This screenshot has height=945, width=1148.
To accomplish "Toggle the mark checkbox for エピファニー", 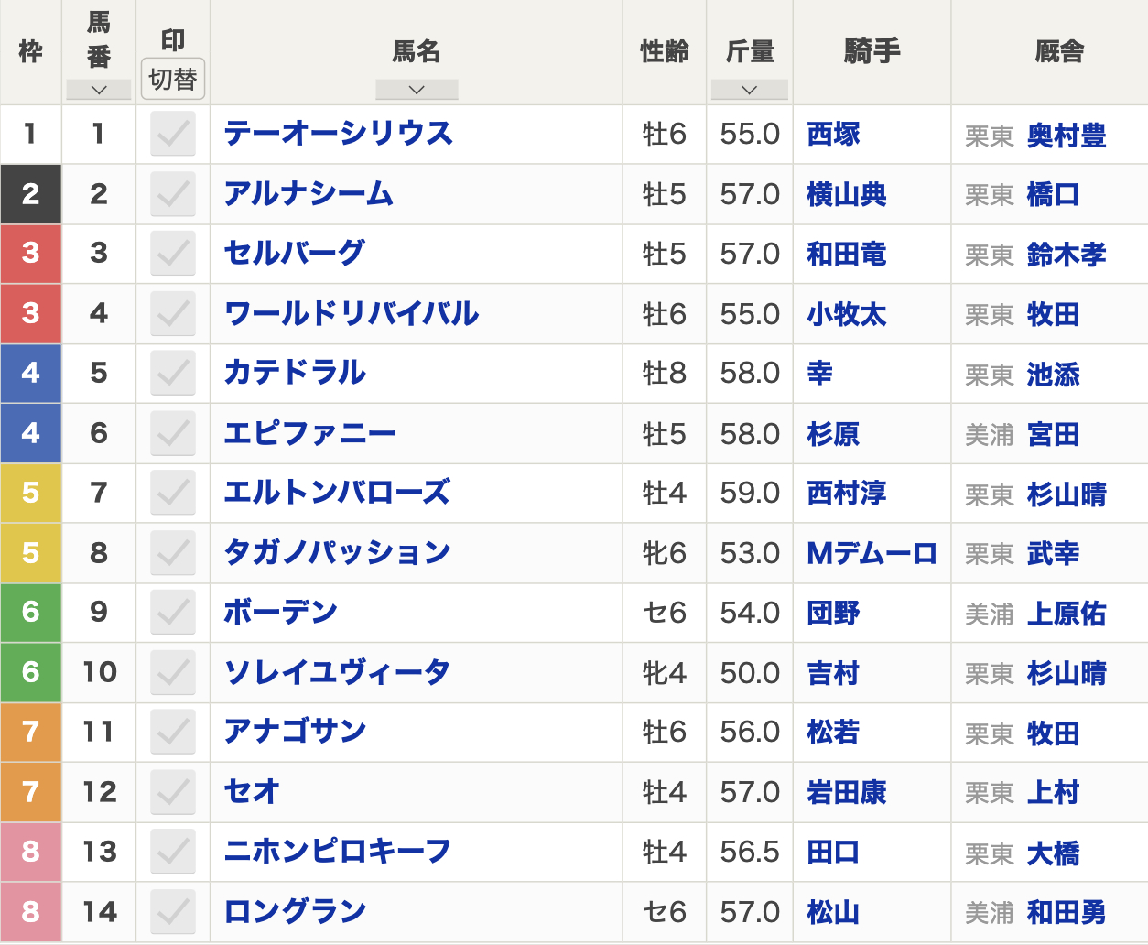I will [x=173, y=433].
